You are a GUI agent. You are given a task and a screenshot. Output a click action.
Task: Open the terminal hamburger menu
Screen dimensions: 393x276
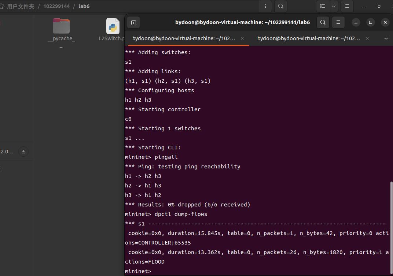(x=338, y=23)
